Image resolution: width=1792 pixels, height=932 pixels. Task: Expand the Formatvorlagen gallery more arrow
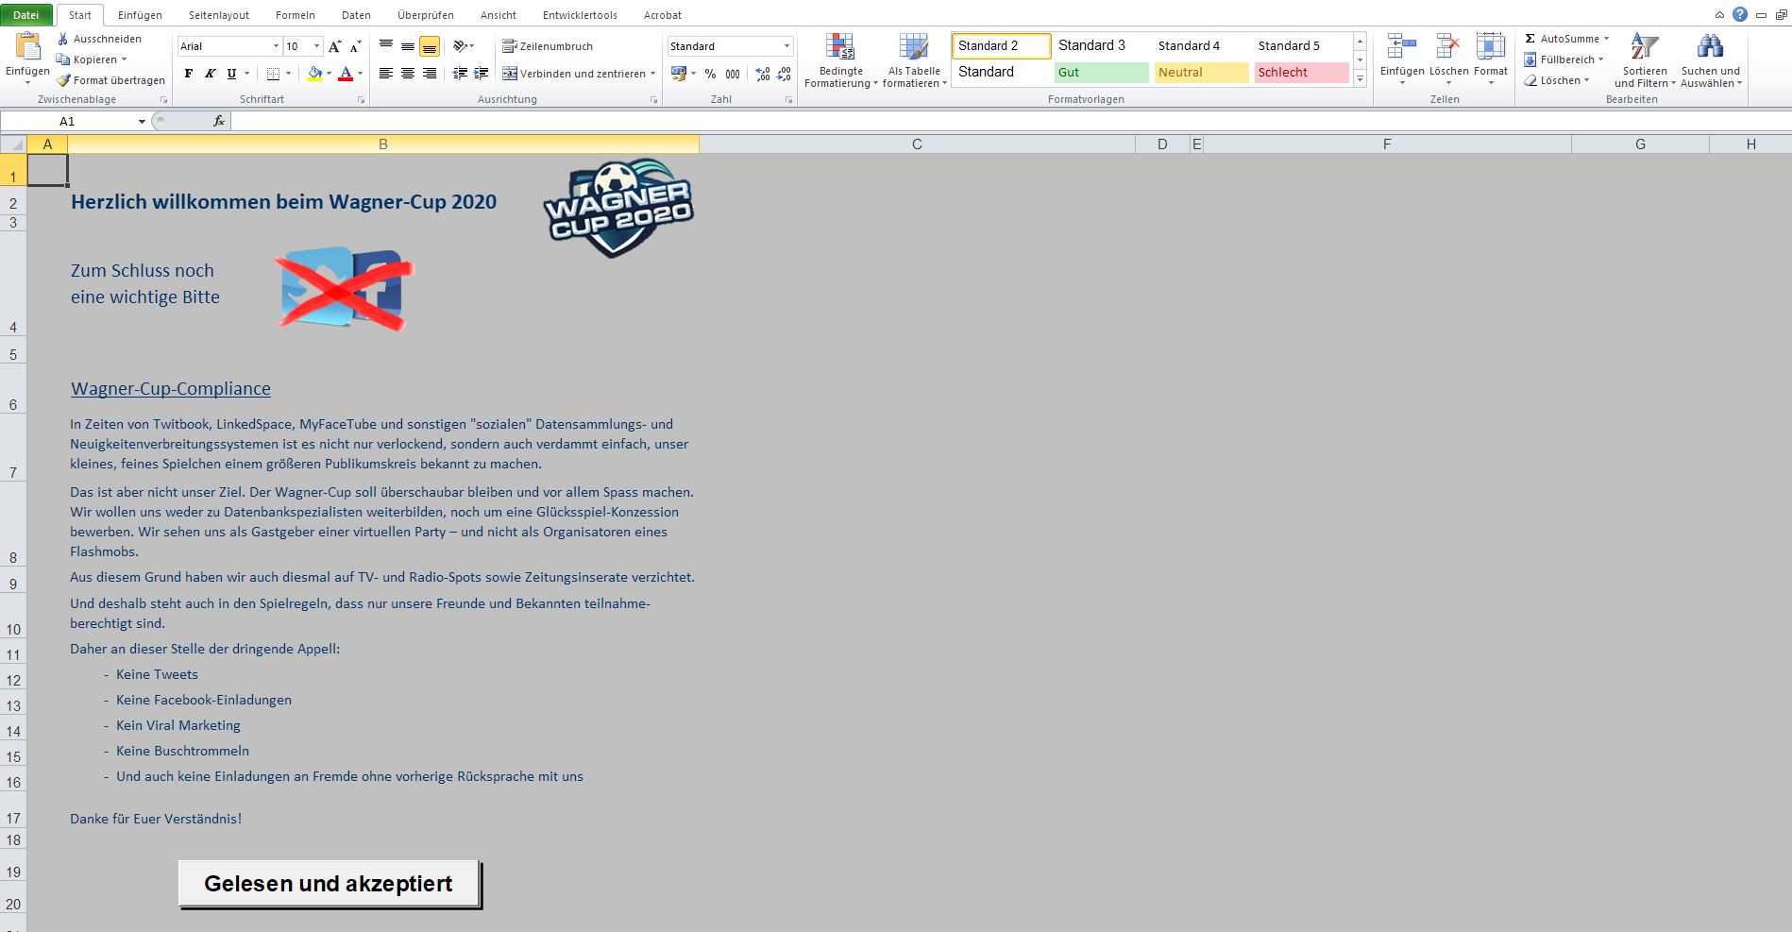click(x=1360, y=79)
